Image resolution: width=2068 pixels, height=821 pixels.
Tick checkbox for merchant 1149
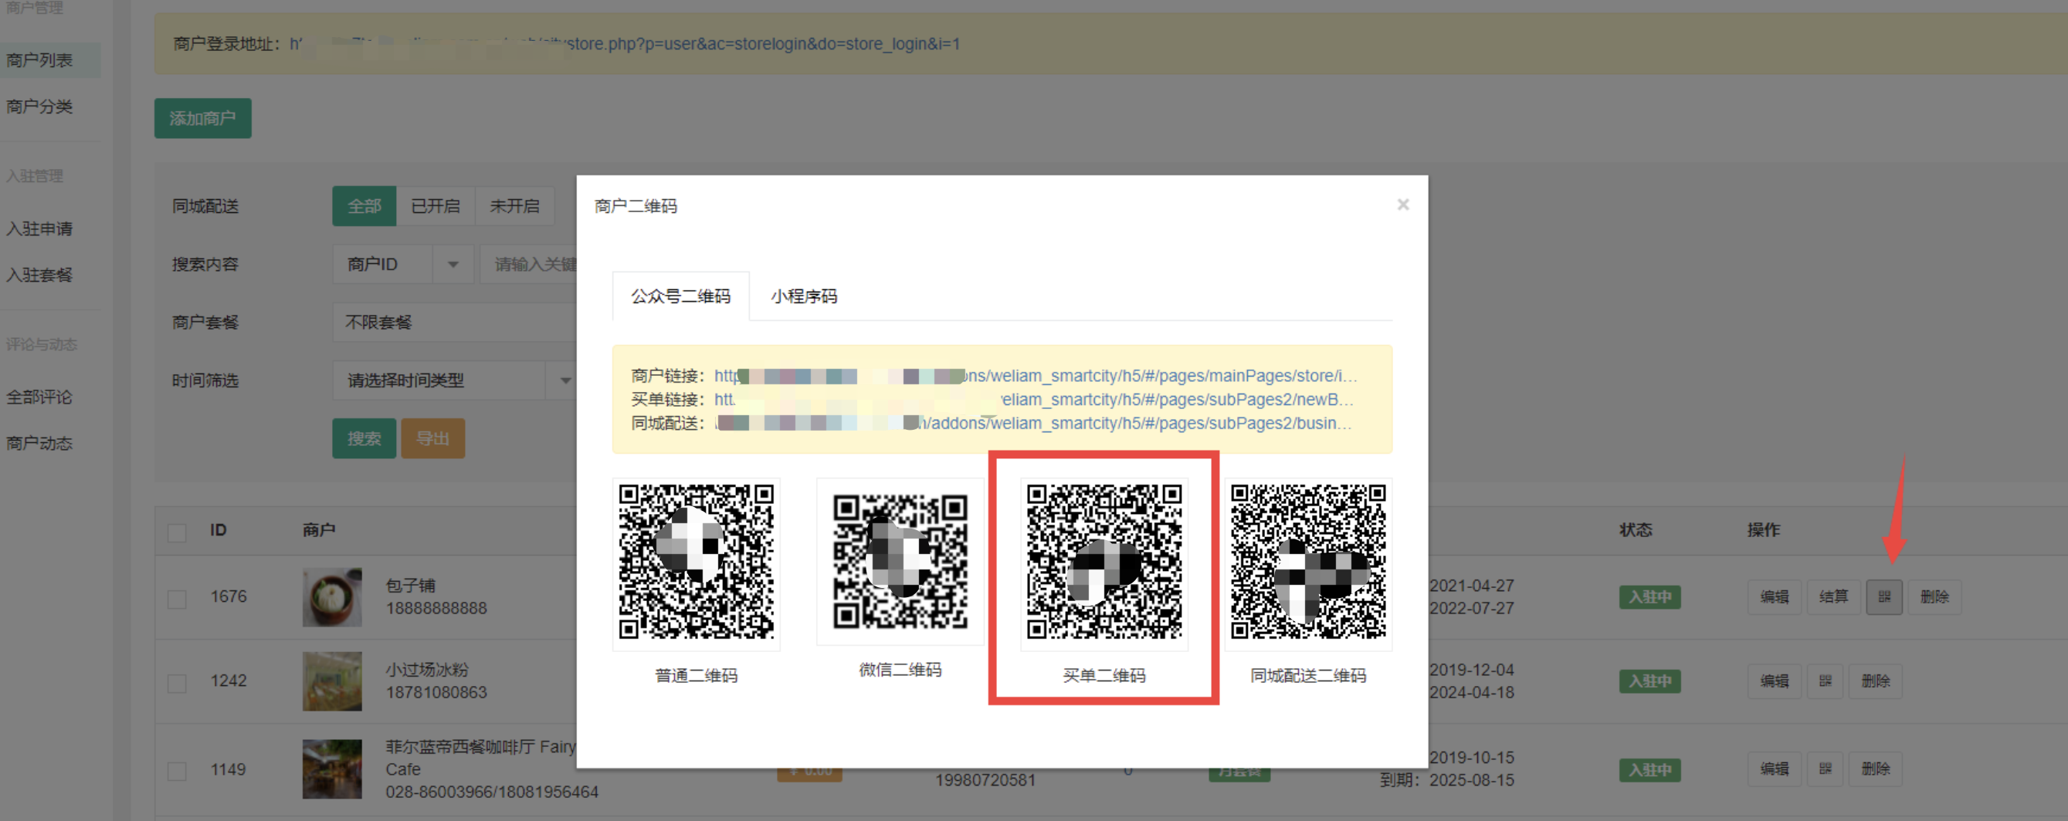(x=177, y=770)
